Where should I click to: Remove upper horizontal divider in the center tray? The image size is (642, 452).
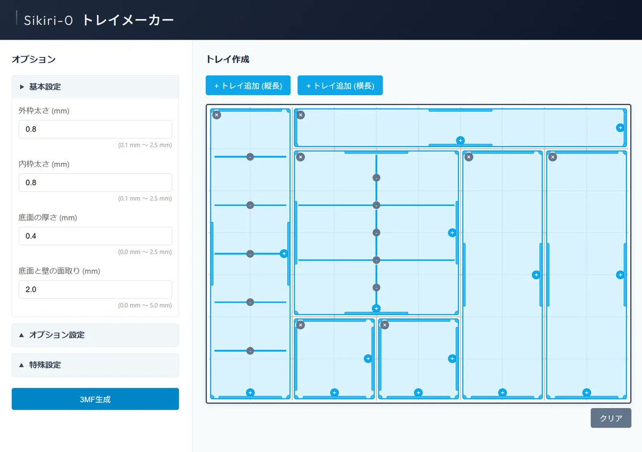coord(377,205)
